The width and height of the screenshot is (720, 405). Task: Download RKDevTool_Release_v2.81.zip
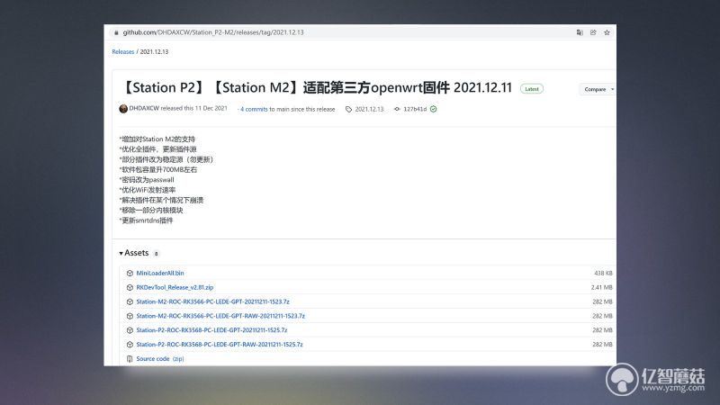pos(175,287)
